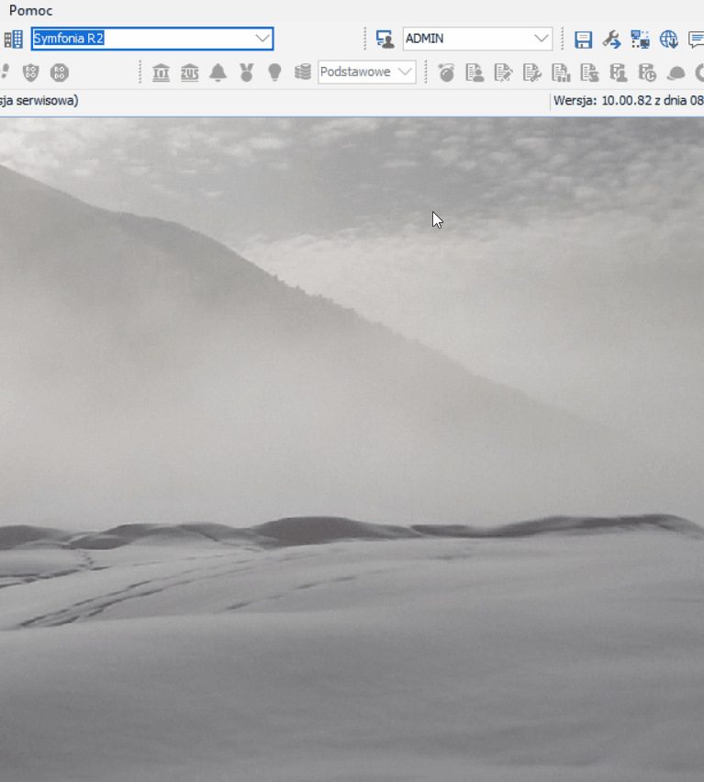
Task: Click the document with bar chart icon
Action: click(x=561, y=73)
